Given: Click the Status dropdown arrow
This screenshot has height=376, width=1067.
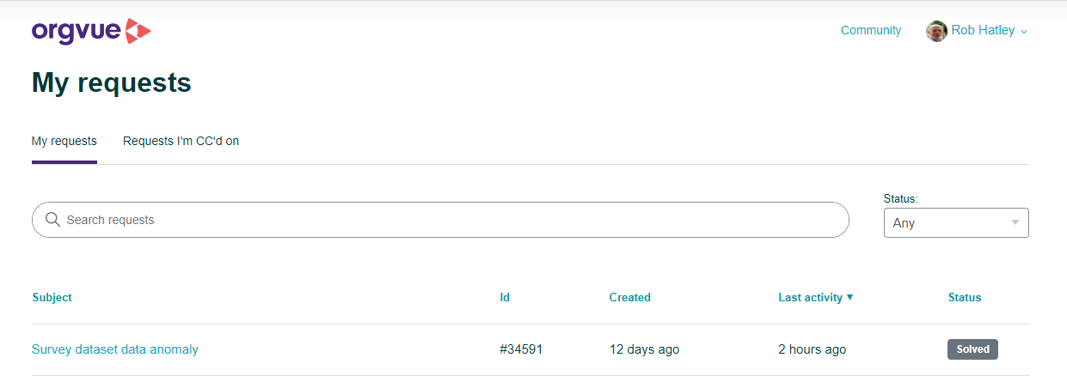Looking at the screenshot, I should 1015,222.
